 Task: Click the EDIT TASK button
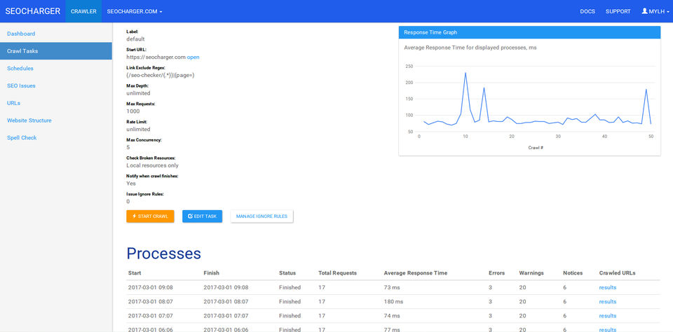pos(202,216)
